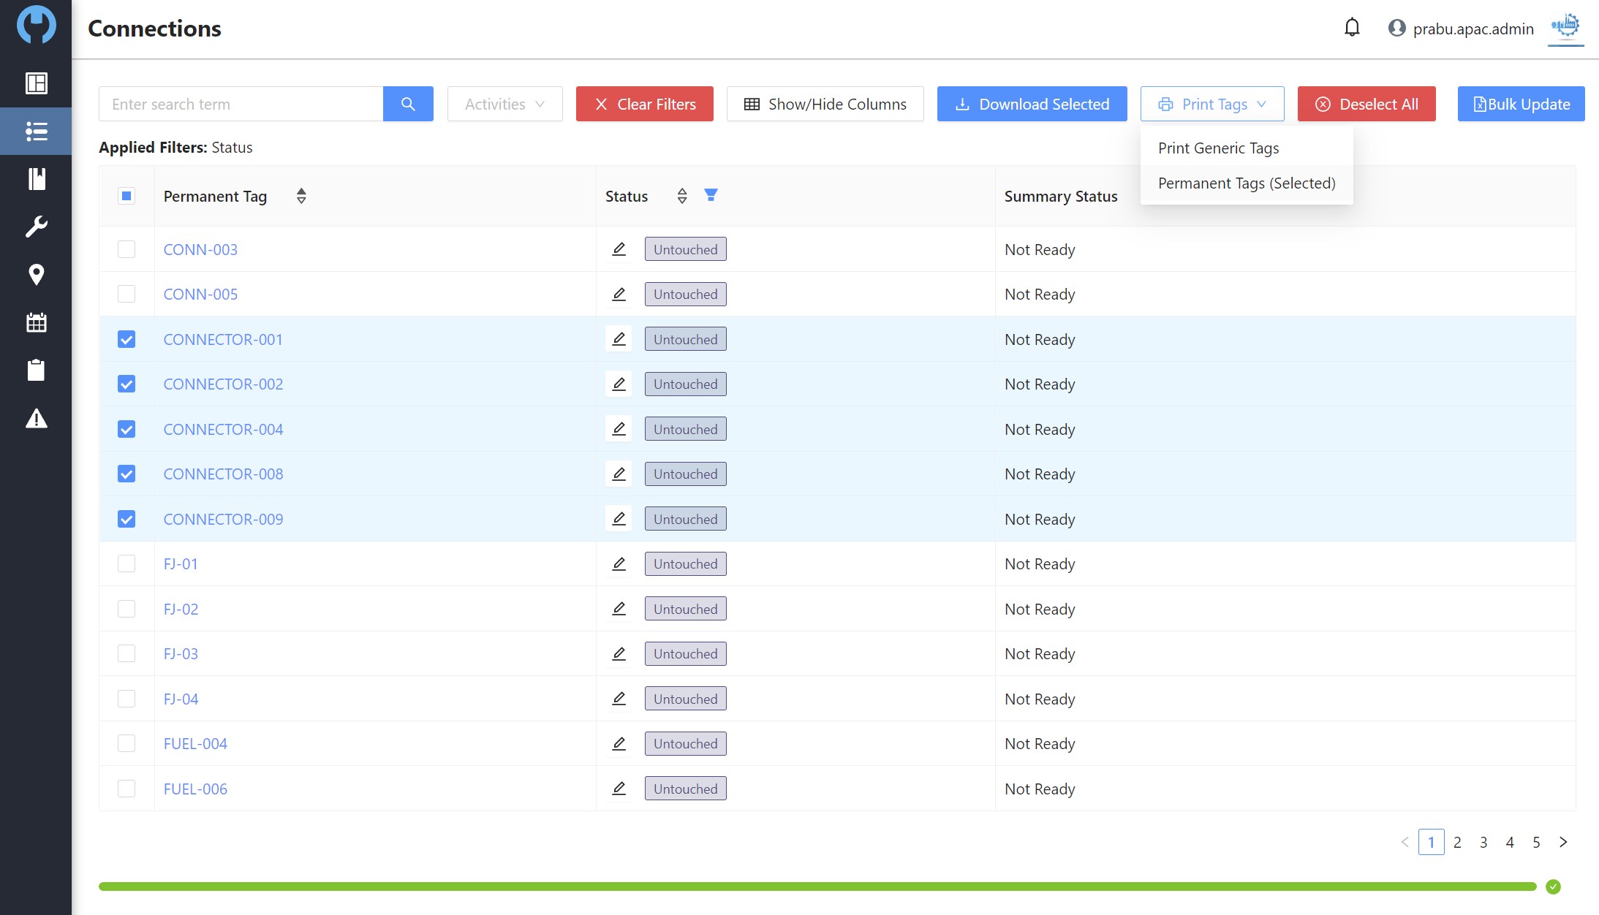Edit status of CONN-005 with pencil icon
Screen dimensions: 1599x915
619,295
